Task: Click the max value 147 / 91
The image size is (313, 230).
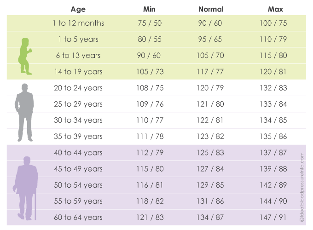Action: tap(276, 218)
